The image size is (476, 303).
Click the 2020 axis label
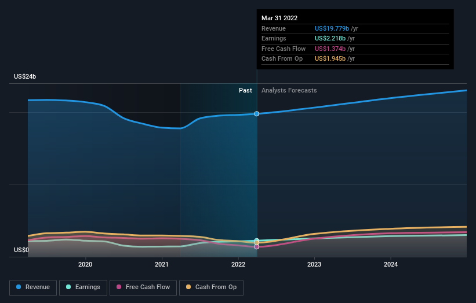[x=85, y=264]
